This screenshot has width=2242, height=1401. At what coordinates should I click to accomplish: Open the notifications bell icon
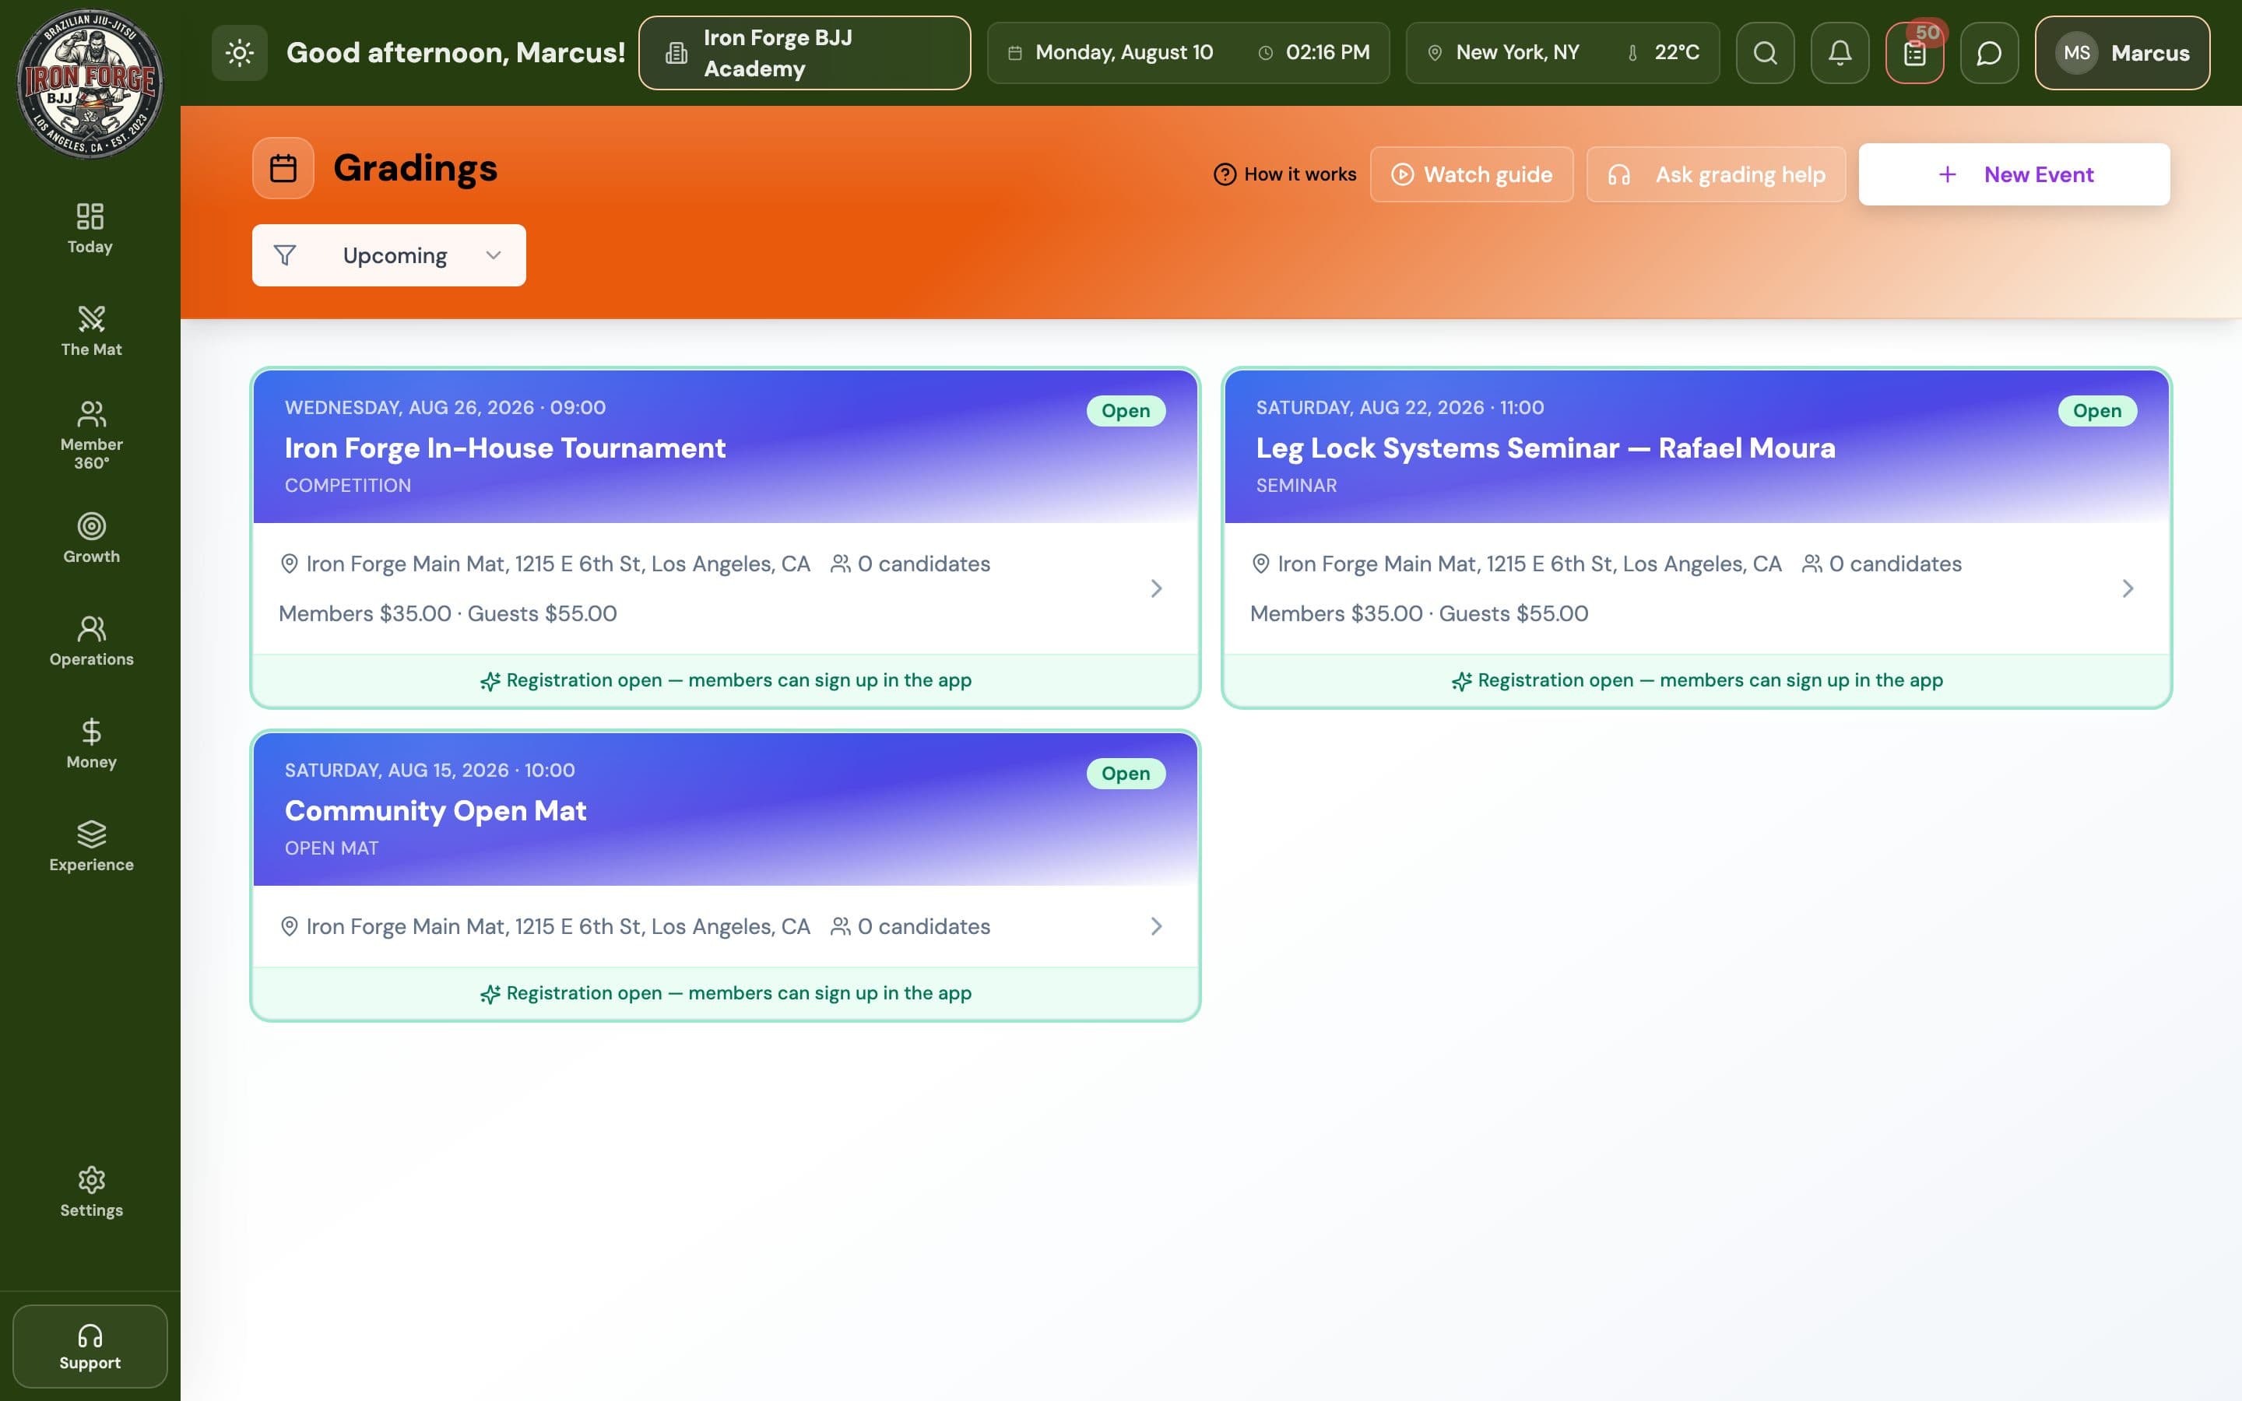click(x=1840, y=53)
